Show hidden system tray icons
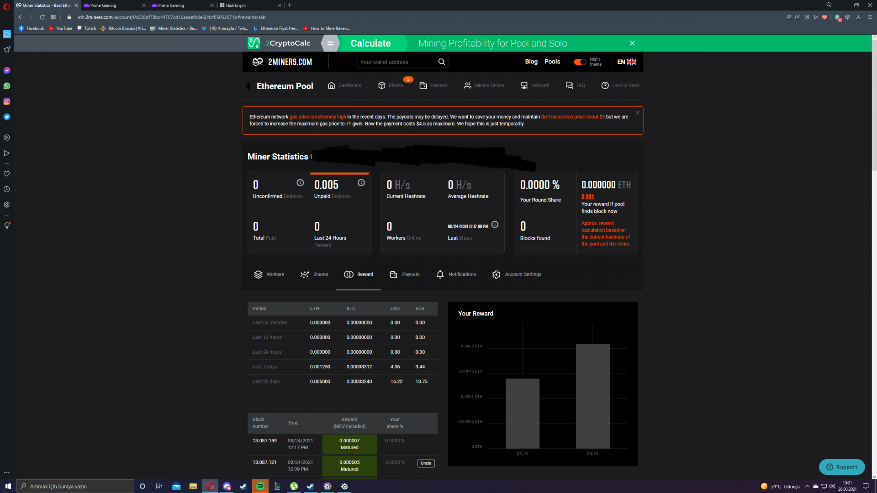 [807, 486]
